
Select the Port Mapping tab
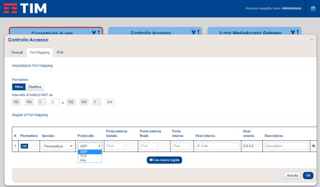pos(39,52)
